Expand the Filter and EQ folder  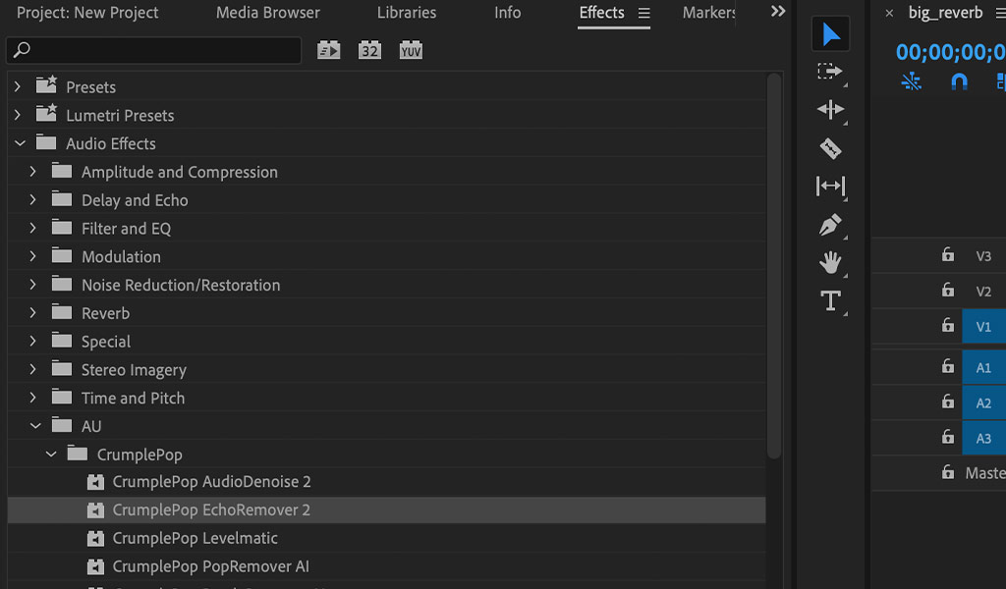coord(32,228)
